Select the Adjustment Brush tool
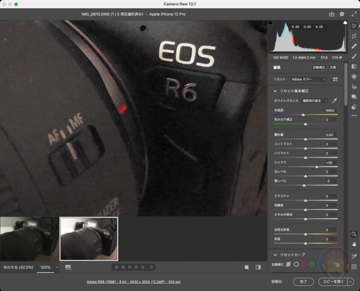360x291 pixels. click(x=354, y=56)
